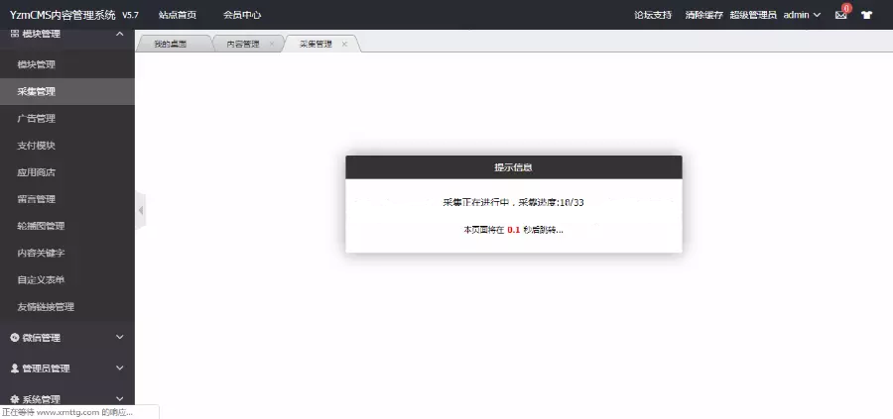
Task: Open the admin user dropdown
Action: point(802,15)
